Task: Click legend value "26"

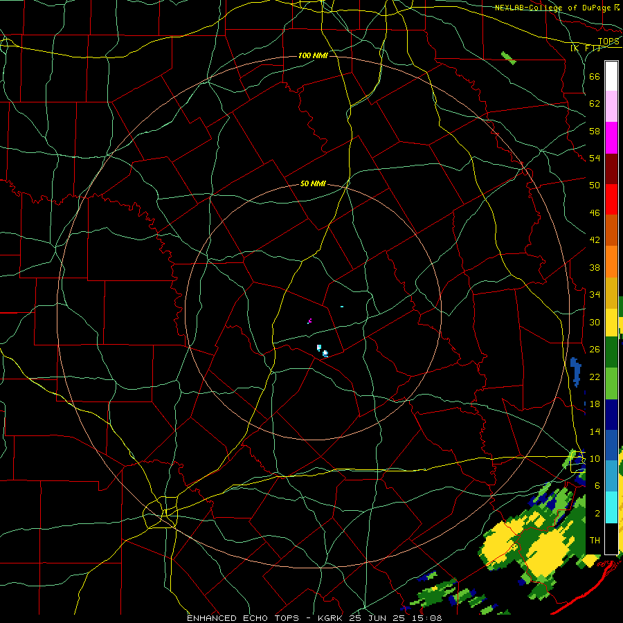Action: pyautogui.click(x=595, y=350)
